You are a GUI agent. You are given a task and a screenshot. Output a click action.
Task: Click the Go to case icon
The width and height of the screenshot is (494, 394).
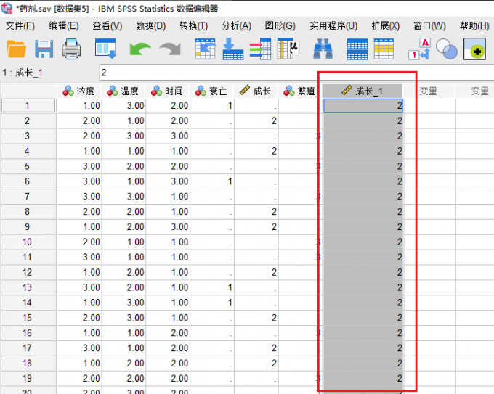(x=206, y=49)
